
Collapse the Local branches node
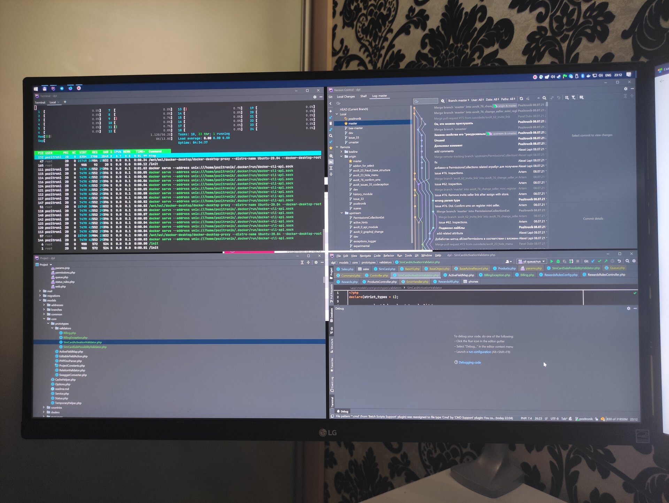point(337,114)
